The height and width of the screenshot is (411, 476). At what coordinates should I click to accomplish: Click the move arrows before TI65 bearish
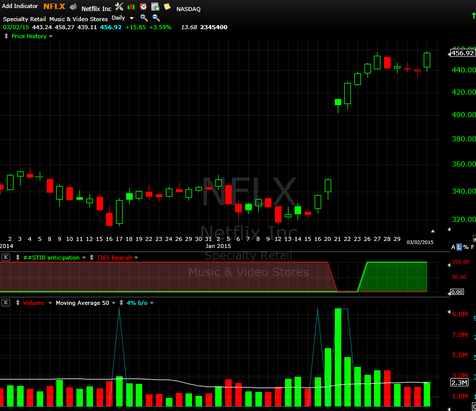(x=91, y=257)
